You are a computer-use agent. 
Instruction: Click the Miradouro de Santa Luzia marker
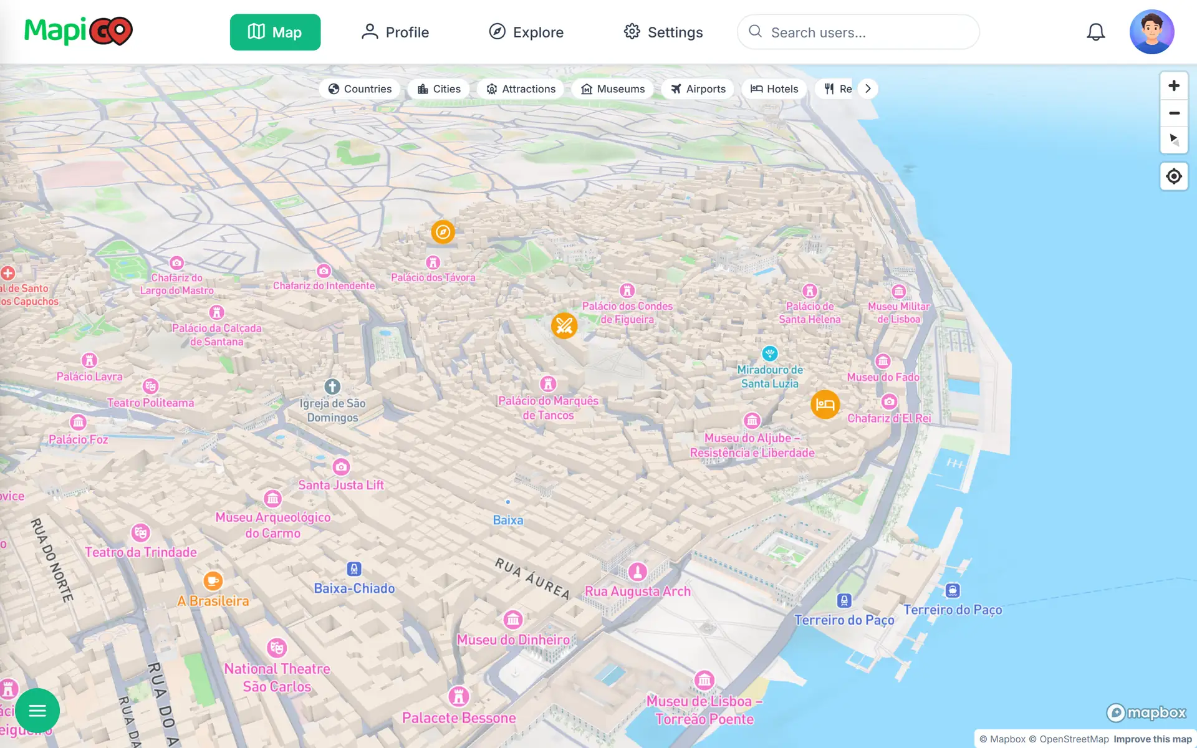[770, 353]
